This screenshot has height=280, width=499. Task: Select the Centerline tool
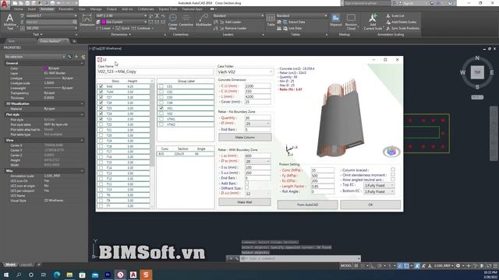(186, 21)
